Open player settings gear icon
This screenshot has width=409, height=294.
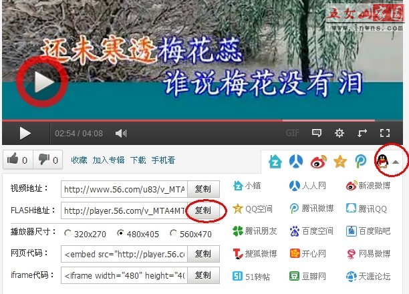pos(339,133)
